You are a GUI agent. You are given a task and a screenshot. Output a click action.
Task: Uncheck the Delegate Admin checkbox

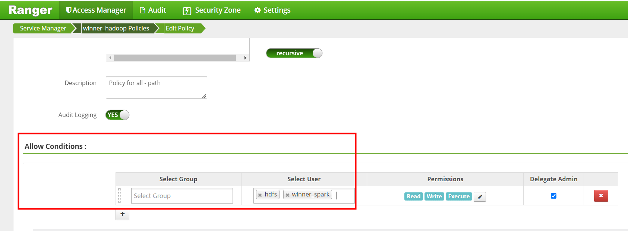pos(553,196)
